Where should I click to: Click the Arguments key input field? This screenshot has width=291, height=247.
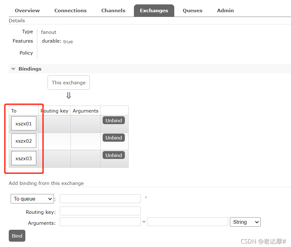pyautogui.click(x=100, y=222)
